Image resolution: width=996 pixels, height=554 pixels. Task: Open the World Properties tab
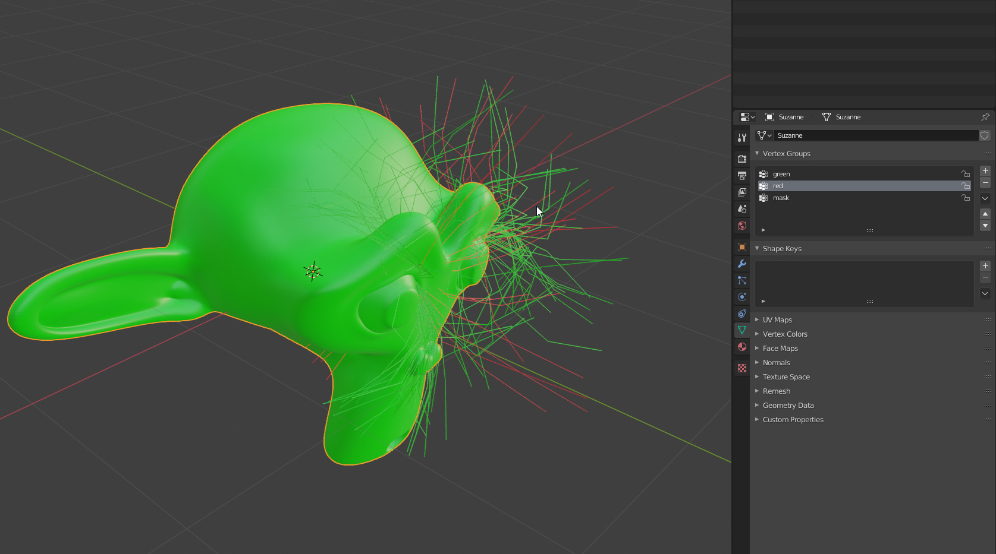[x=741, y=226]
